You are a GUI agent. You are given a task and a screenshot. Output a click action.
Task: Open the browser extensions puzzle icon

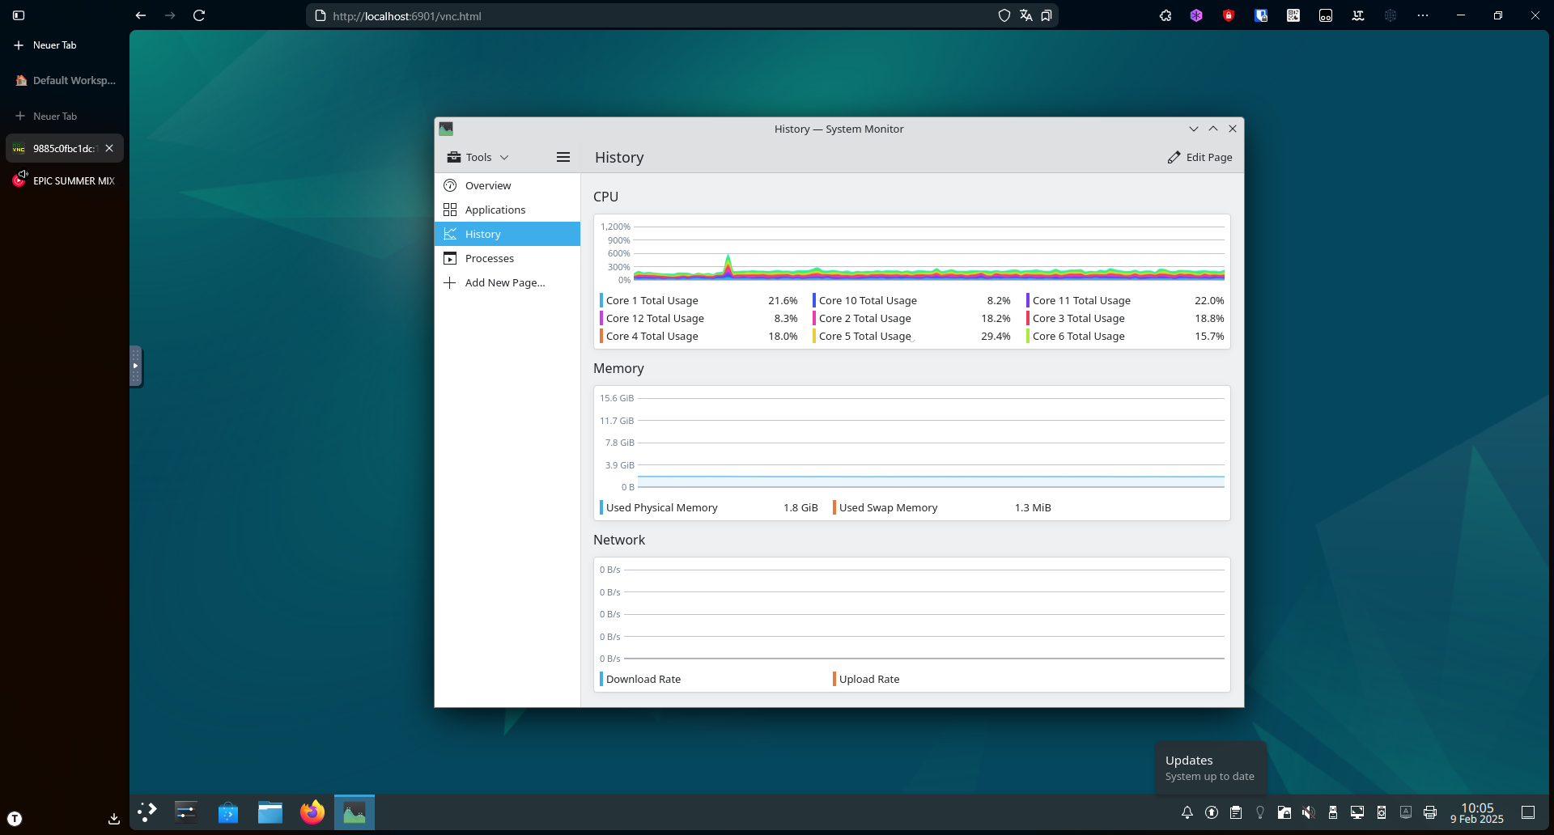coord(1165,15)
